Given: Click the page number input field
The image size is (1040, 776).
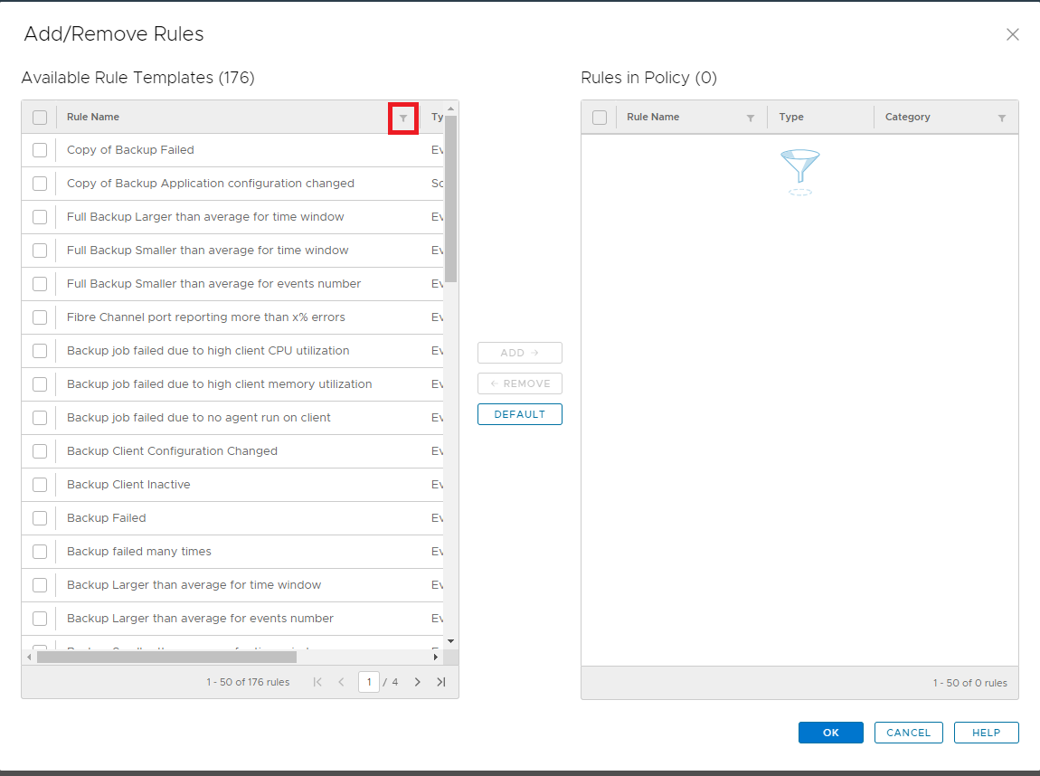Looking at the screenshot, I should click(369, 681).
